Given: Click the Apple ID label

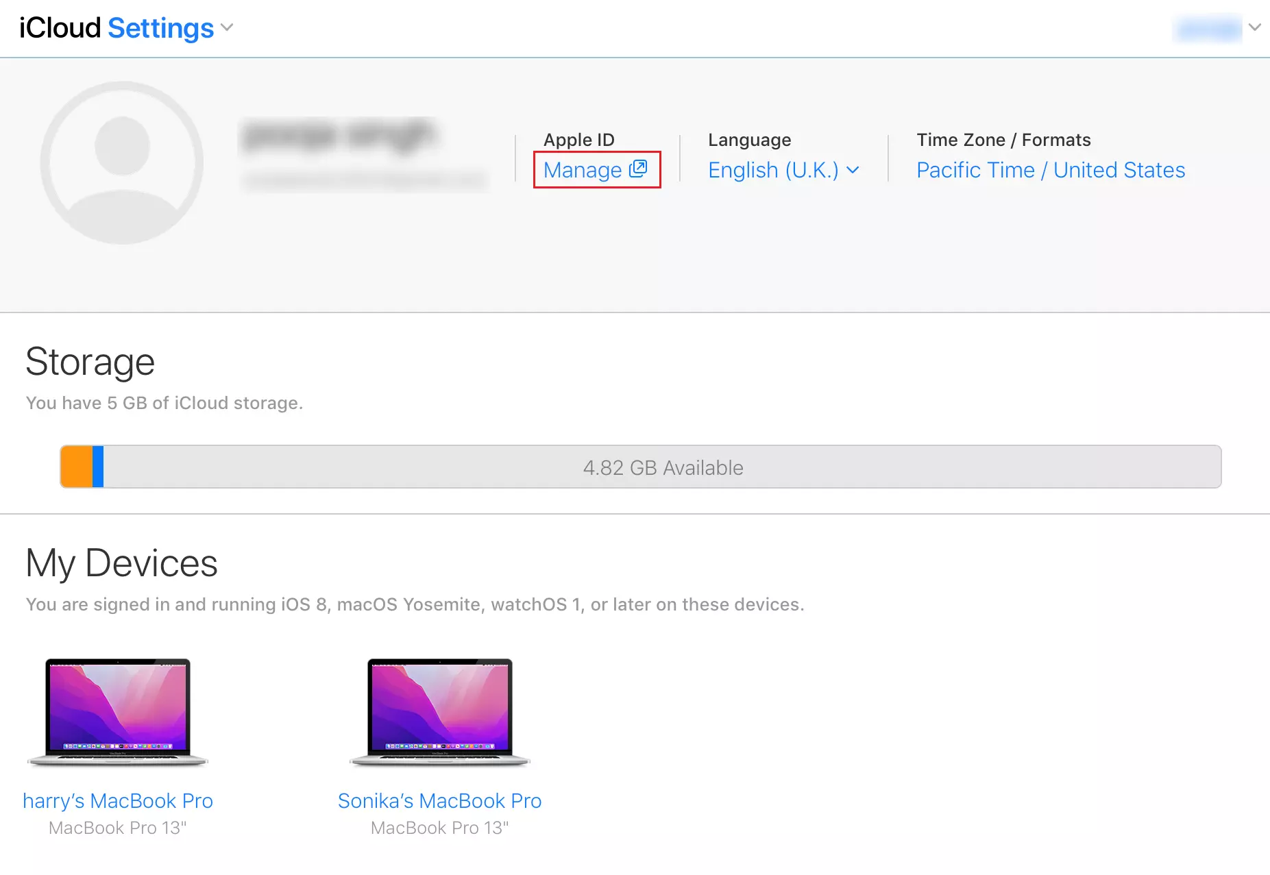Looking at the screenshot, I should point(579,140).
